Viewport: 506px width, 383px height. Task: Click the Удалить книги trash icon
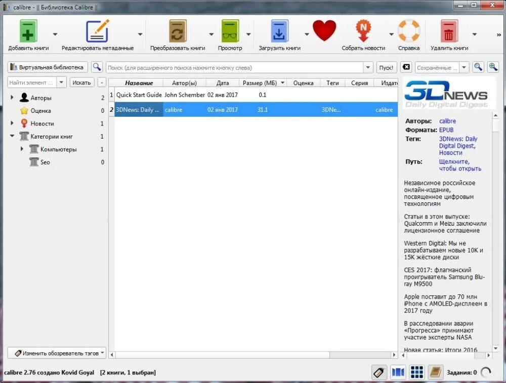(x=449, y=31)
